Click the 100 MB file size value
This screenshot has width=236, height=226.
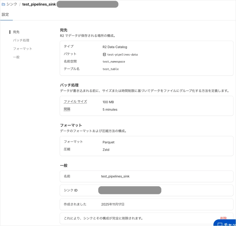point(108,101)
